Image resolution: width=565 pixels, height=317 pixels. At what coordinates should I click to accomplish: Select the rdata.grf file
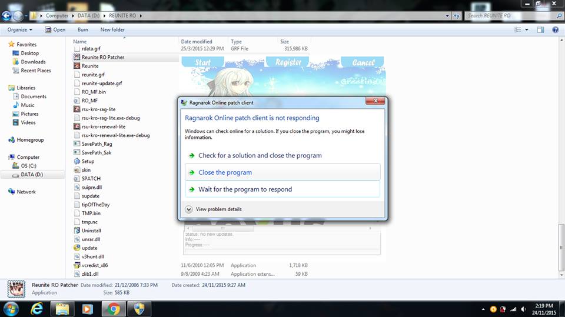(91, 49)
